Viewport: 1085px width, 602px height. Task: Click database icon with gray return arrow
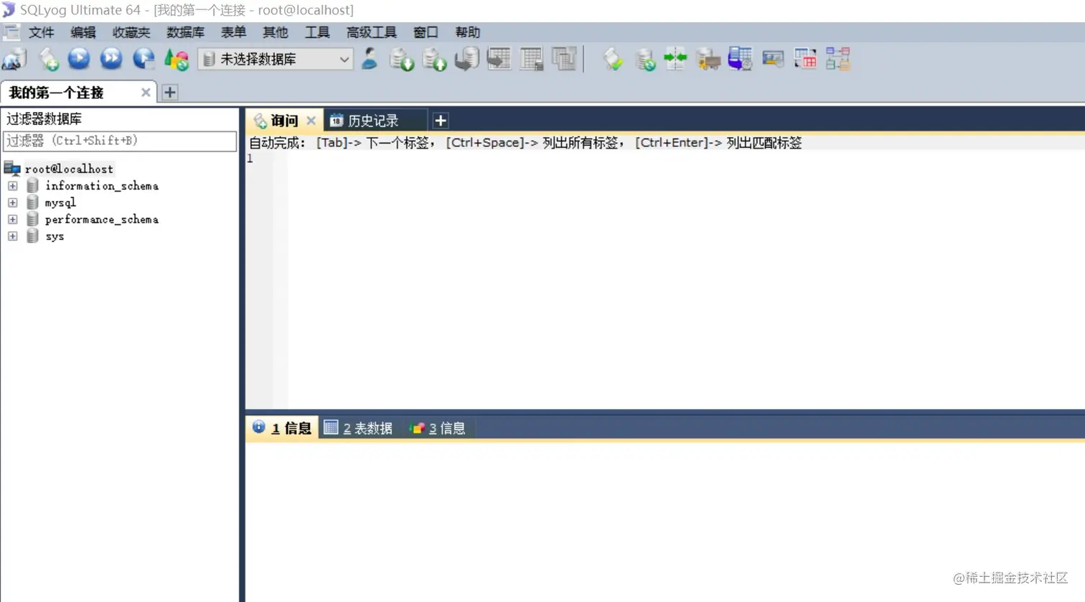(x=467, y=59)
